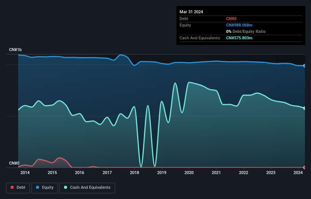Image resolution: width=311 pixels, height=199 pixels.
Task: Click the CN¥0 y-axis label
Action: 14,163
